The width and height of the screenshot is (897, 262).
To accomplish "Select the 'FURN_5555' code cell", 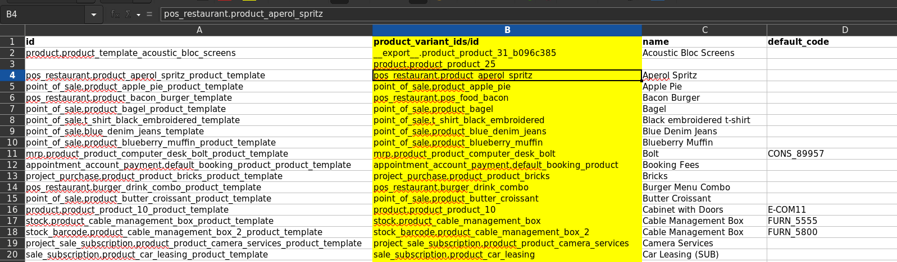I will (x=832, y=221).
